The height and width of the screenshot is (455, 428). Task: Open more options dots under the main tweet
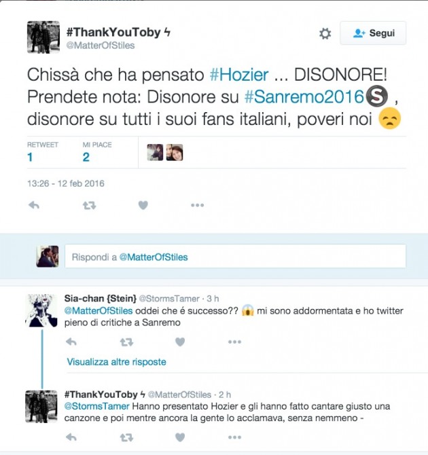coord(197,205)
